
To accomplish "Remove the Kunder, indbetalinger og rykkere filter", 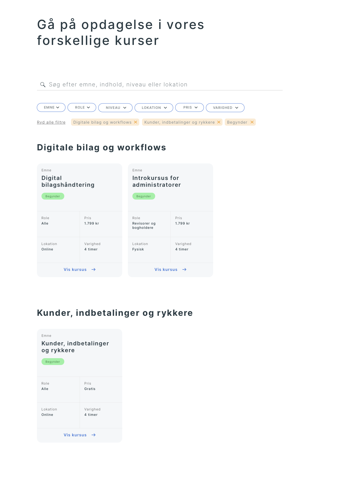I will (x=219, y=122).
